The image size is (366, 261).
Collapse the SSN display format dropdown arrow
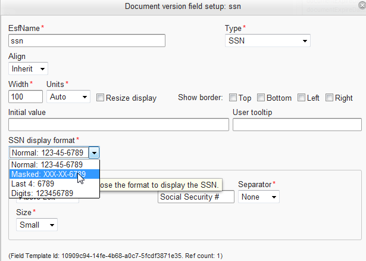(94, 153)
